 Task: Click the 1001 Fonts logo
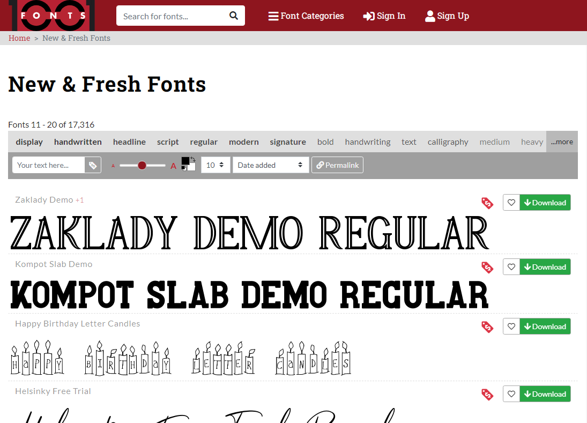pos(51,15)
